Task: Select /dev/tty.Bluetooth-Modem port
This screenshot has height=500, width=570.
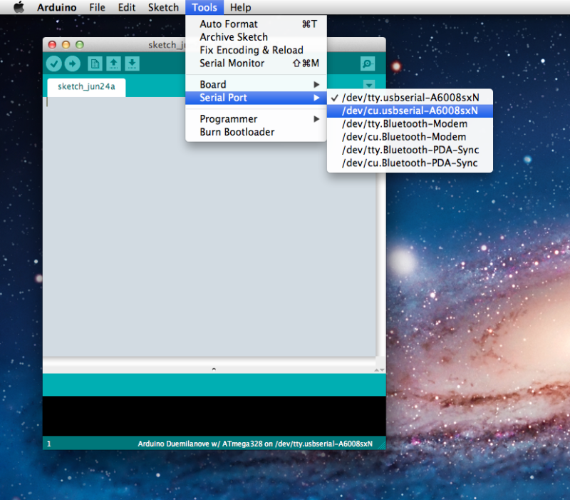Action: [x=410, y=123]
